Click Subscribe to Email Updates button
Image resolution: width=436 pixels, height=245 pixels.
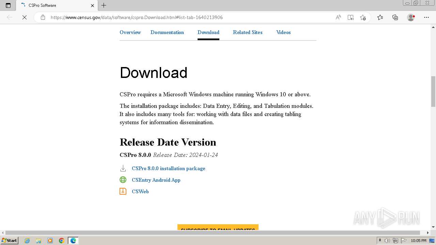click(218, 227)
